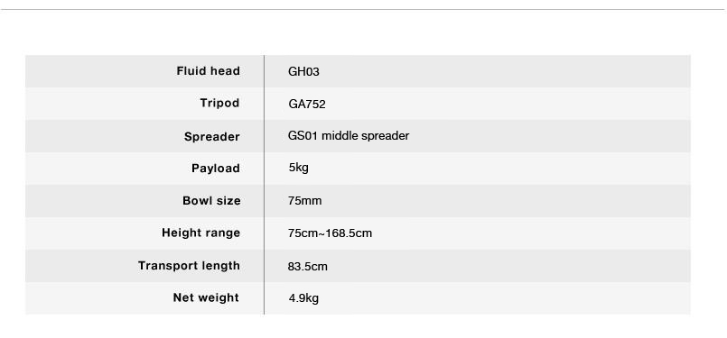Screen dimensions: 727x338
Task: Select the GH03 fluid head value
Action: (x=303, y=72)
